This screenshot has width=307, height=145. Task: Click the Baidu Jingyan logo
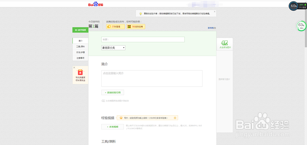pyautogui.click(x=96, y=4)
